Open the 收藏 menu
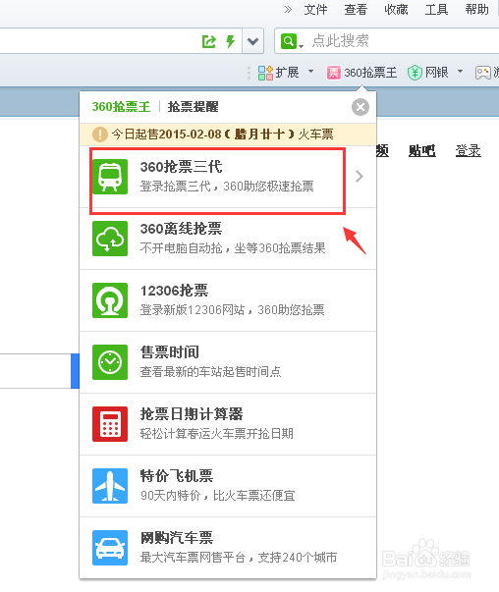This screenshot has height=592, width=499. point(396,10)
